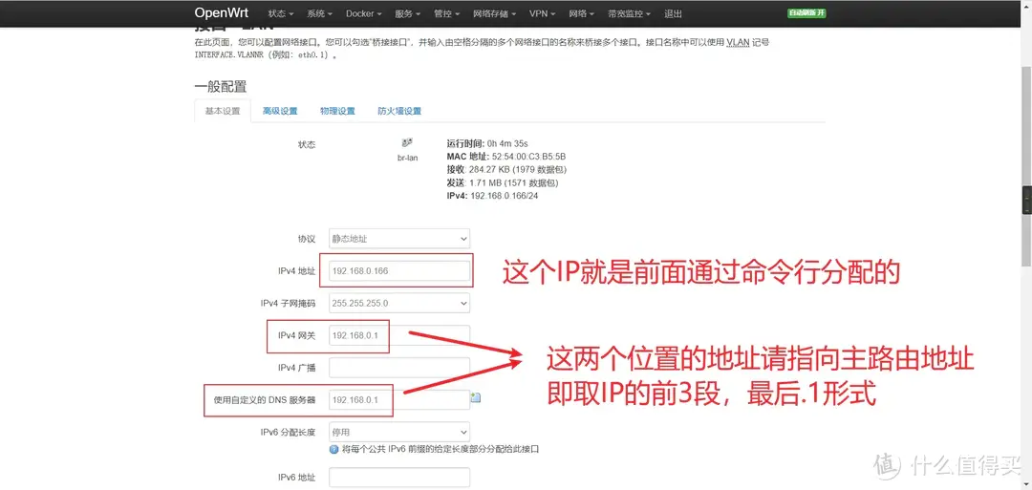
Task: Click the blue help icon below IPv6 分配长度
Action: coord(333,449)
